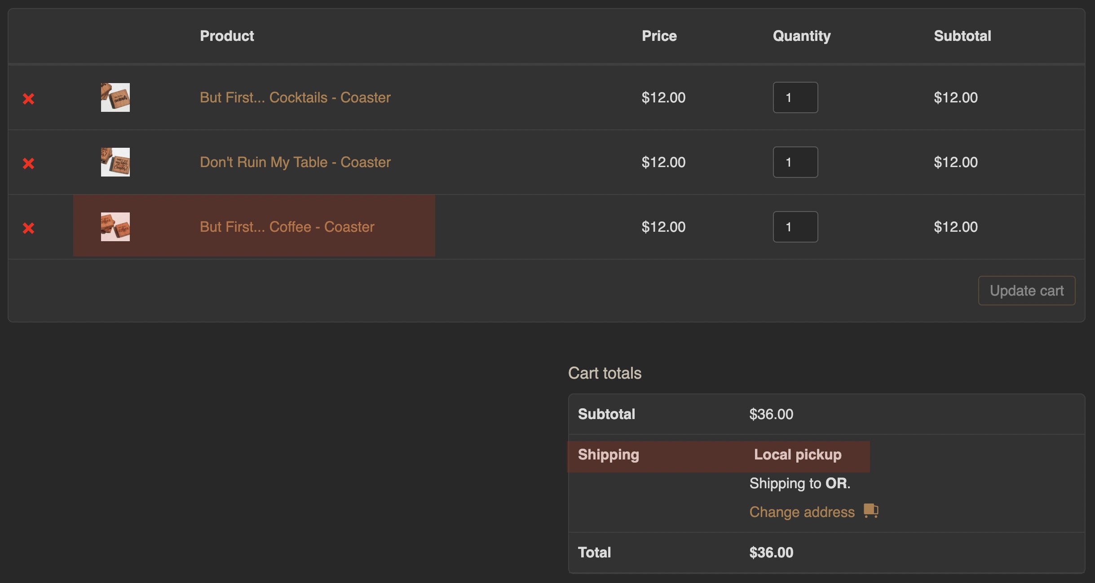Open the Don't Ruin My Table thumbnail

click(x=115, y=162)
